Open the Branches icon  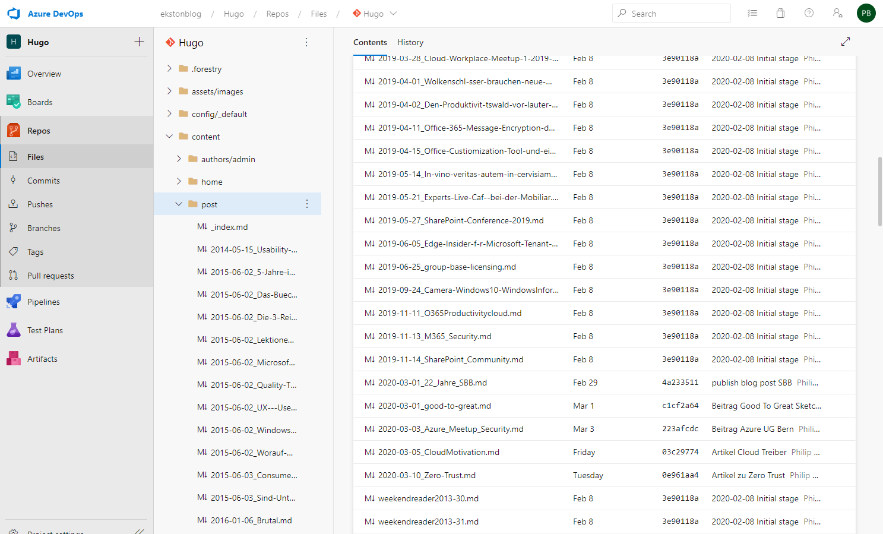coord(13,228)
